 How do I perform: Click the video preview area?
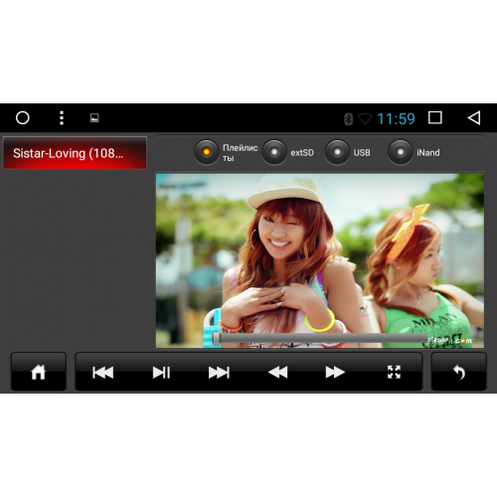320,260
